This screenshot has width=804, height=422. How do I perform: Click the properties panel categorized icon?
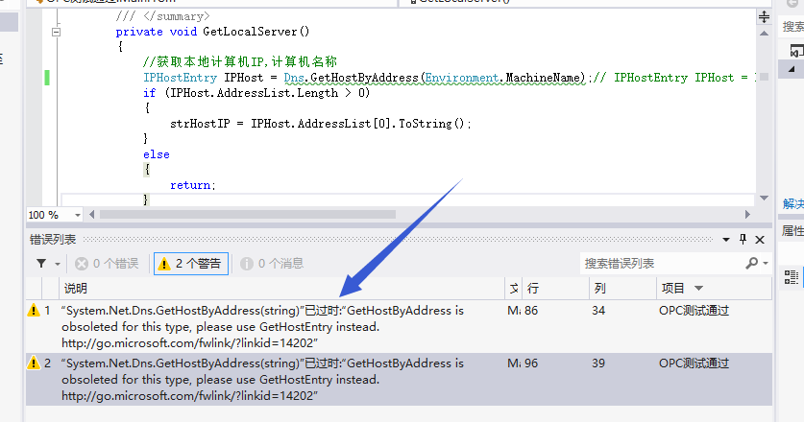coord(792,277)
